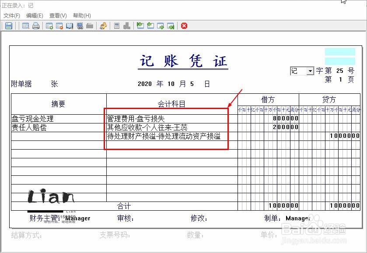Viewport: 367px width, 253px height.
Task: Click the 支票号码 field
Action: point(115,235)
